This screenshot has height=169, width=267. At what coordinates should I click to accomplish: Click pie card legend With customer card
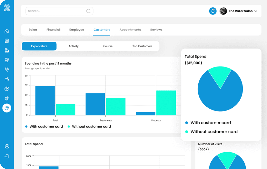pyautogui.click(x=208, y=123)
